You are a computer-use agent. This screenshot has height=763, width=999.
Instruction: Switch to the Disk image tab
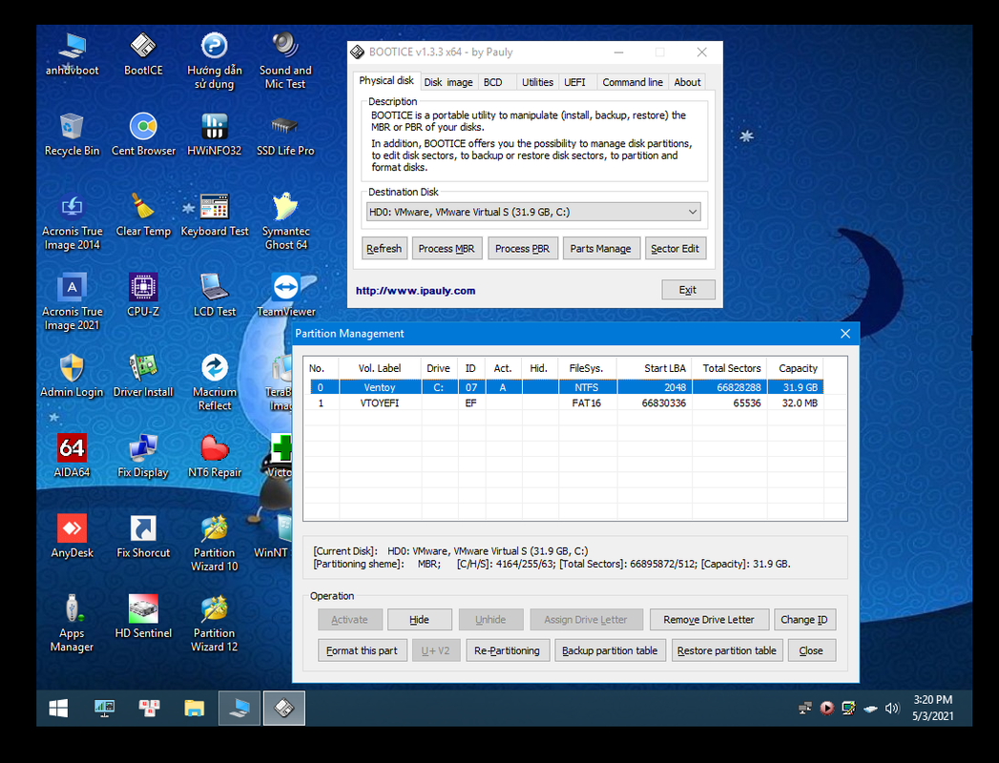coord(448,82)
